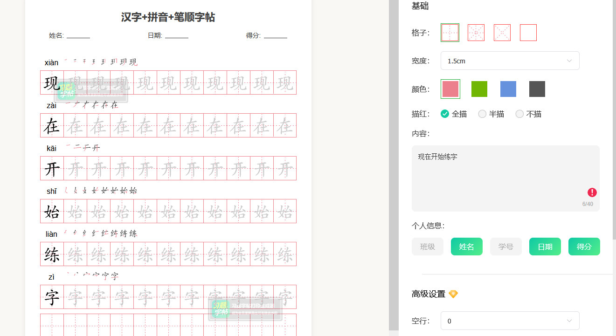Screen dimensions: 616x336
Task: Open the 宽度 1.5cm dropdown
Action: pos(510,61)
